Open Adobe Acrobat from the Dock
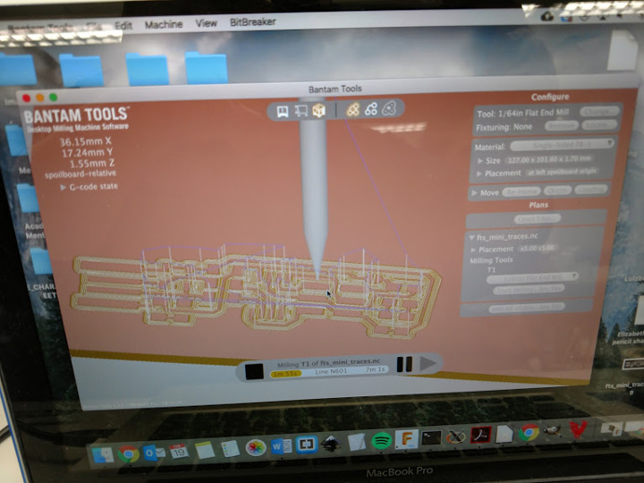The height and width of the screenshot is (483, 644). tap(480, 436)
